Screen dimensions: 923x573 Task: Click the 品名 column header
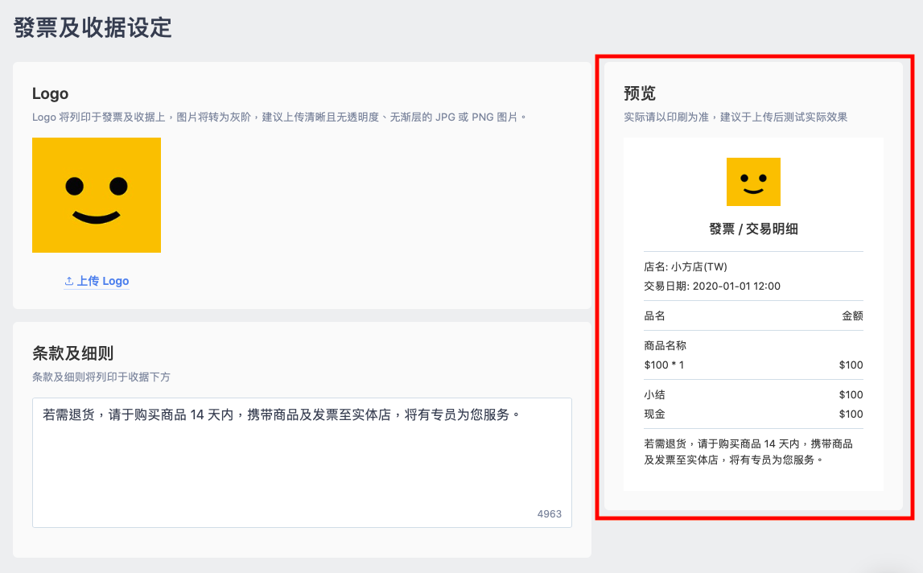click(x=654, y=315)
